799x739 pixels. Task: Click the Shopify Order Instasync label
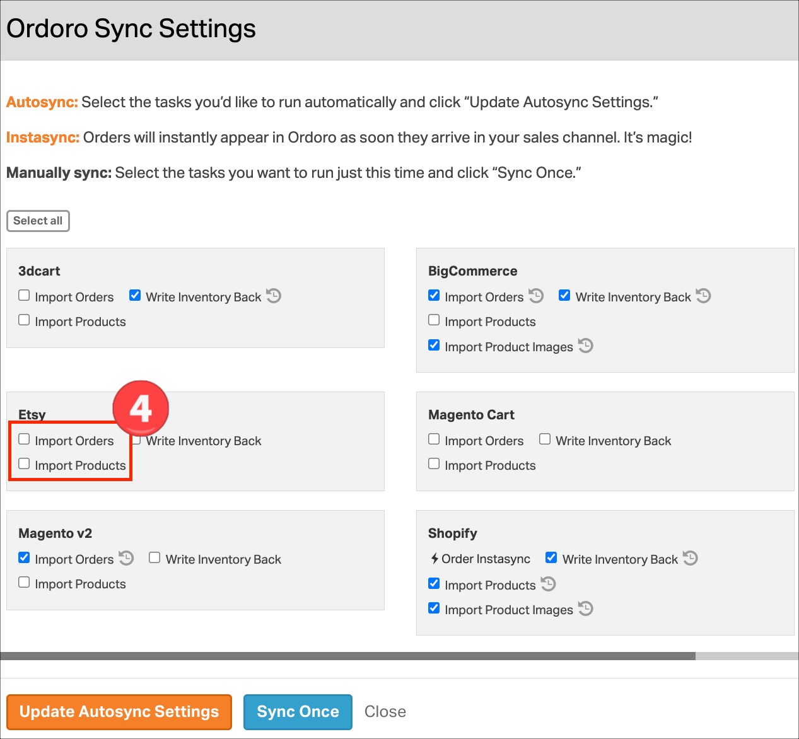[x=486, y=559]
